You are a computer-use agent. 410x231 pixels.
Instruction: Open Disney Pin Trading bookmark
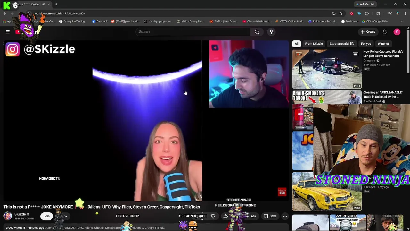(73, 21)
